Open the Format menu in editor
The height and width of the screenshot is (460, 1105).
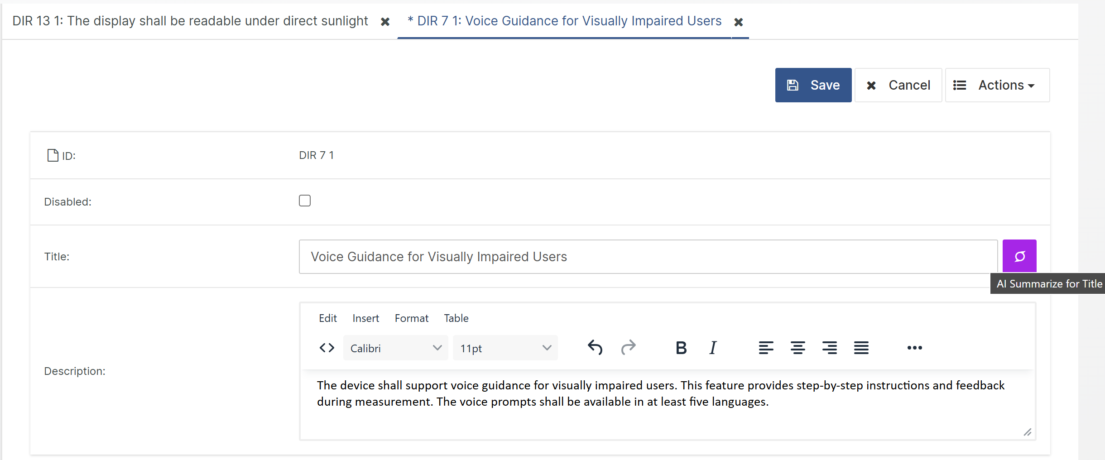(x=411, y=318)
